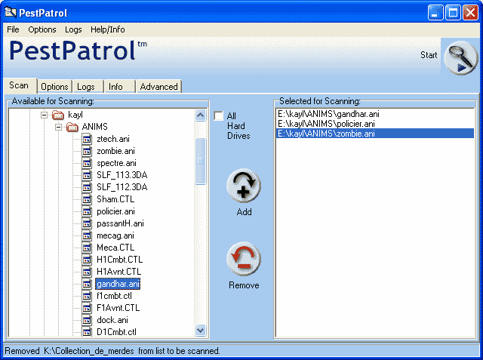The width and height of the screenshot is (483, 360).
Task: Click the Start label
Action: point(429,55)
